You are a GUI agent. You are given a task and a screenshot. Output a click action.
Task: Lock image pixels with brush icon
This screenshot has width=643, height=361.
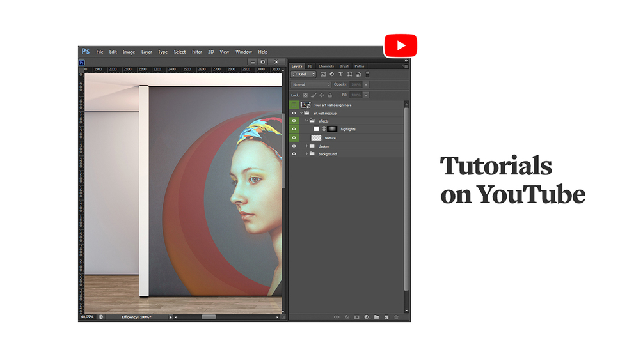314,95
